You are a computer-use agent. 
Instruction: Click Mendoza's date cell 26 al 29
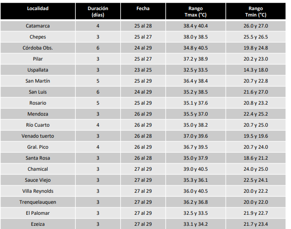tap(143, 114)
